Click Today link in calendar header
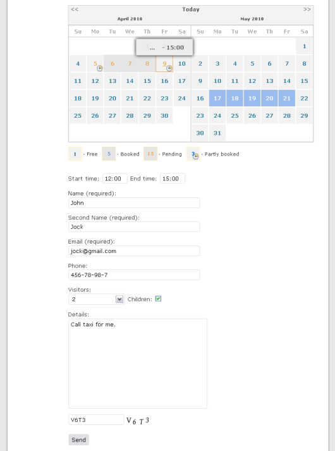This screenshot has height=451, width=335. [191, 9]
